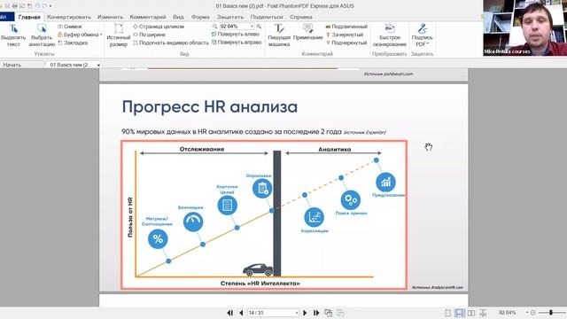Click the Redo icon in quick access toolbar

coord(44,6)
